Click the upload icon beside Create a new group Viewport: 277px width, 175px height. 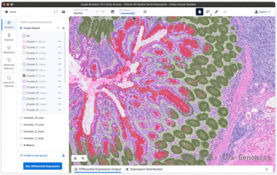pos(63,155)
